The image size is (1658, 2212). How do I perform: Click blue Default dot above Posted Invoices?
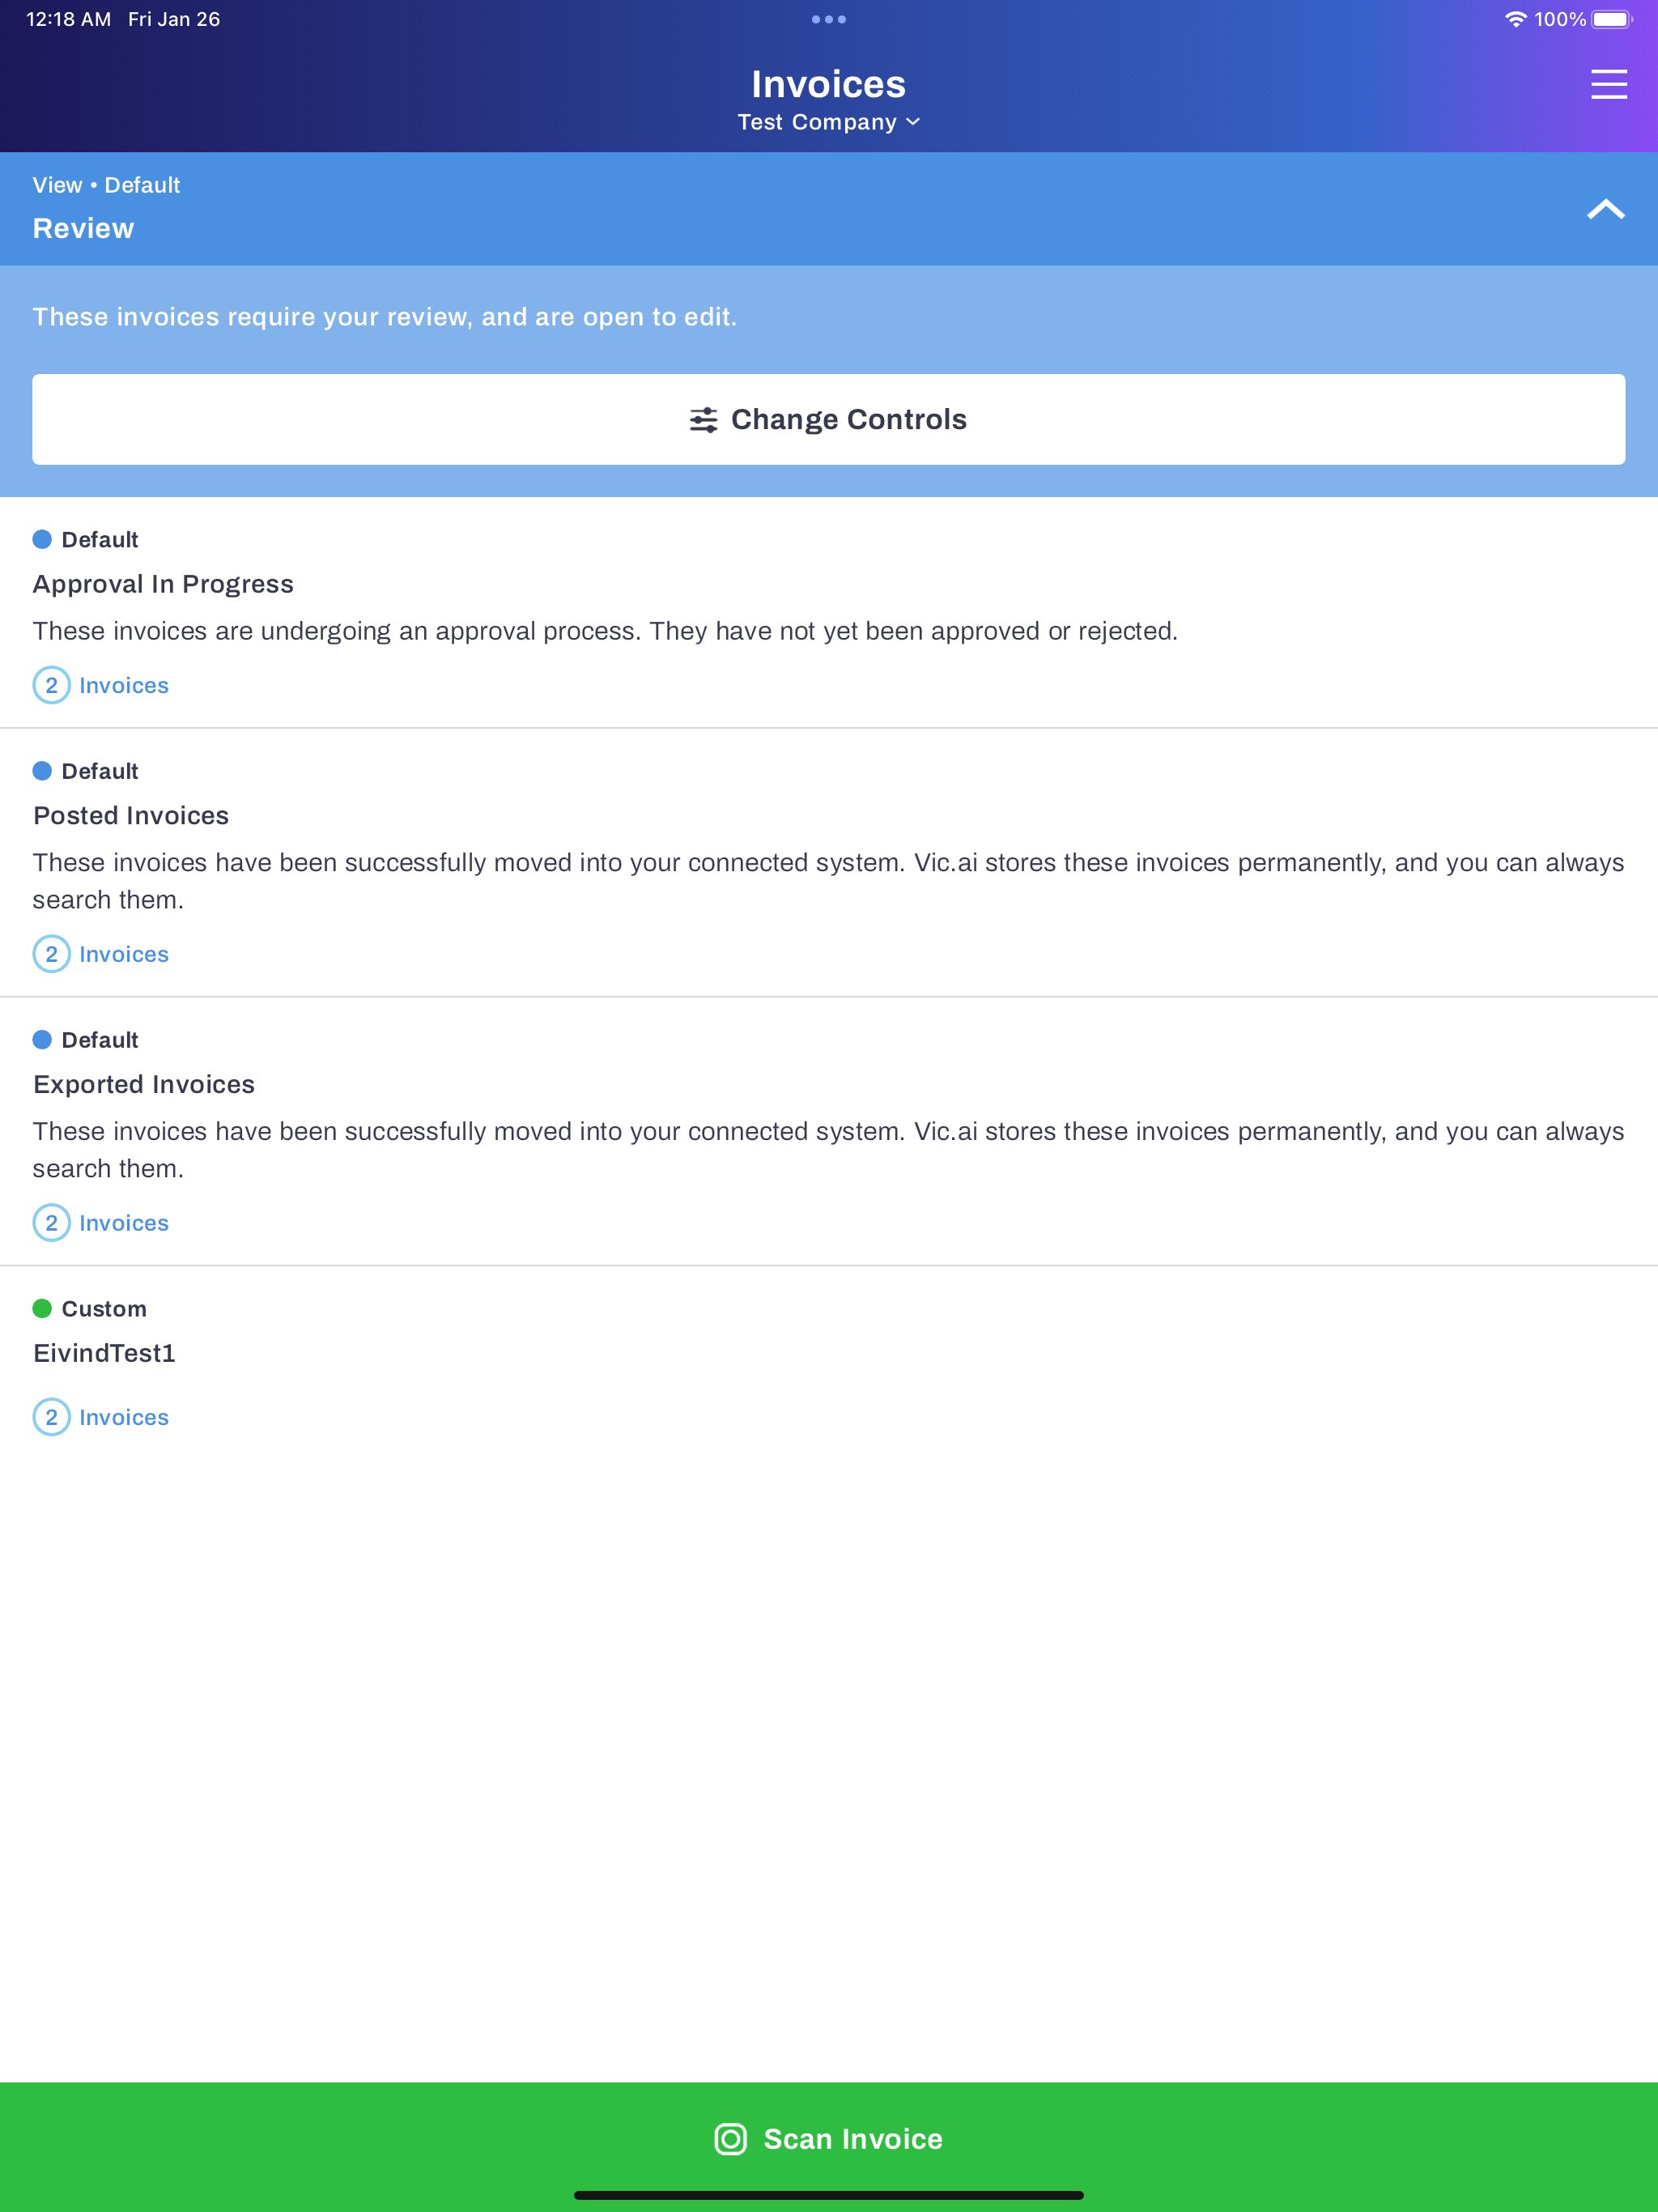pos(42,771)
